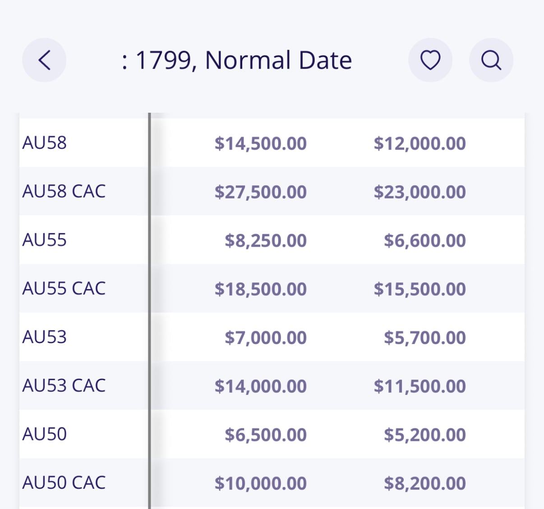Click the $14,500.00 price value

click(x=260, y=143)
